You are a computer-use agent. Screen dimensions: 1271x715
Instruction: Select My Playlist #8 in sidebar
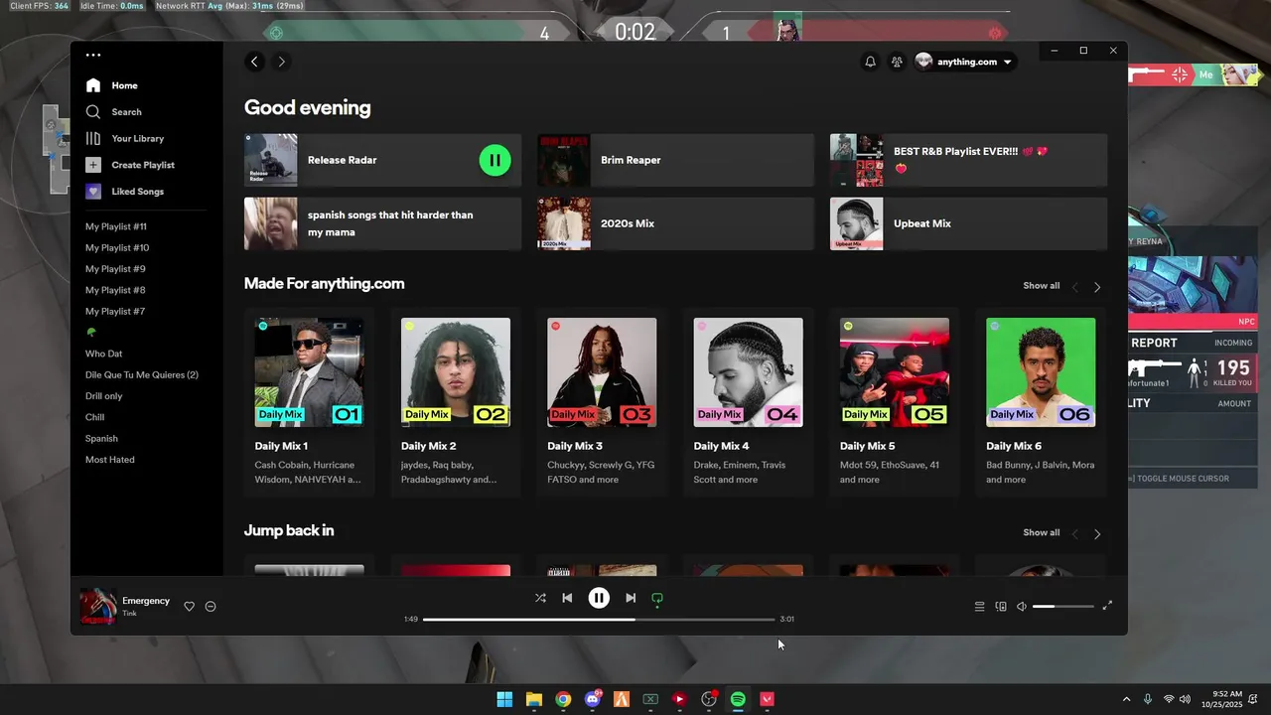(x=115, y=290)
